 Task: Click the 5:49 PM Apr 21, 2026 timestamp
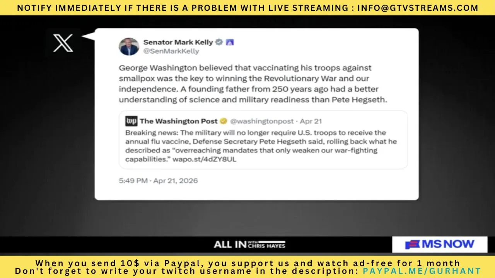[x=158, y=181]
